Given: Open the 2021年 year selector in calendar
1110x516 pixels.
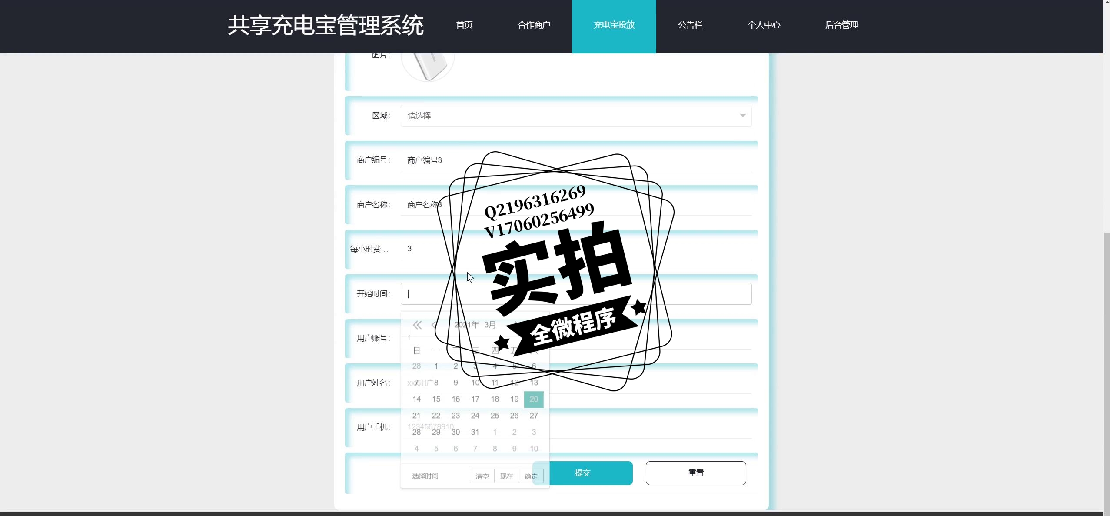Looking at the screenshot, I should click(466, 325).
